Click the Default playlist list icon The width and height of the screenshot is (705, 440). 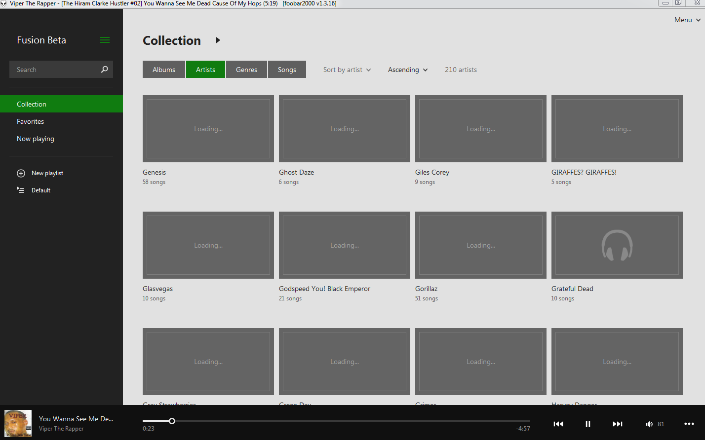(21, 190)
